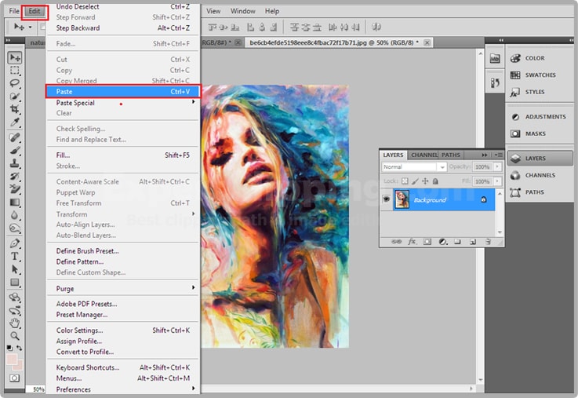Hide the Background layer with eye icon

click(386, 199)
